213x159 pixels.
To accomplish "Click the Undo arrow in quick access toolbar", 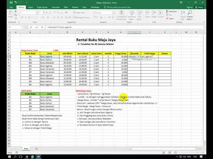I will pyautogui.click(x=16, y=3).
